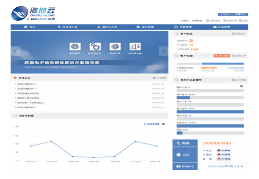Click the QQ customer service badge for first region

pyautogui.click(x=224, y=150)
